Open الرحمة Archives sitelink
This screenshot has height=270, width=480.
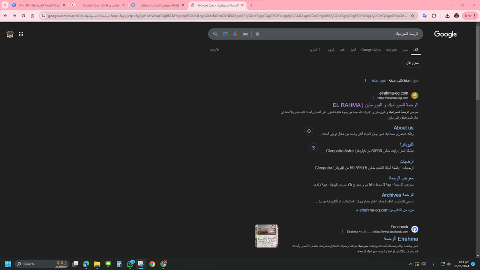tap(397, 195)
